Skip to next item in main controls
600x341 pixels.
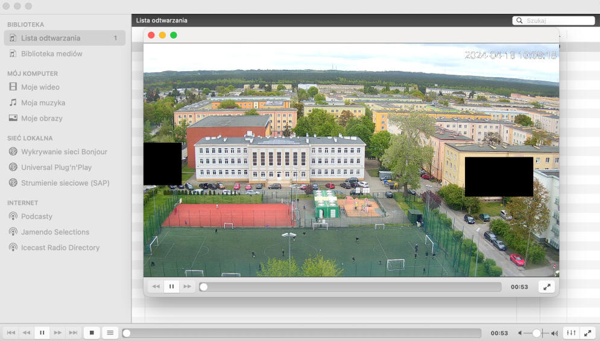pos(73,333)
